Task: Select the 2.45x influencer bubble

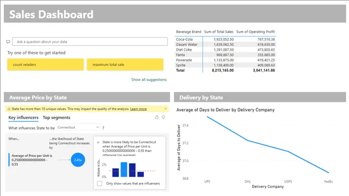Action: [78, 160]
